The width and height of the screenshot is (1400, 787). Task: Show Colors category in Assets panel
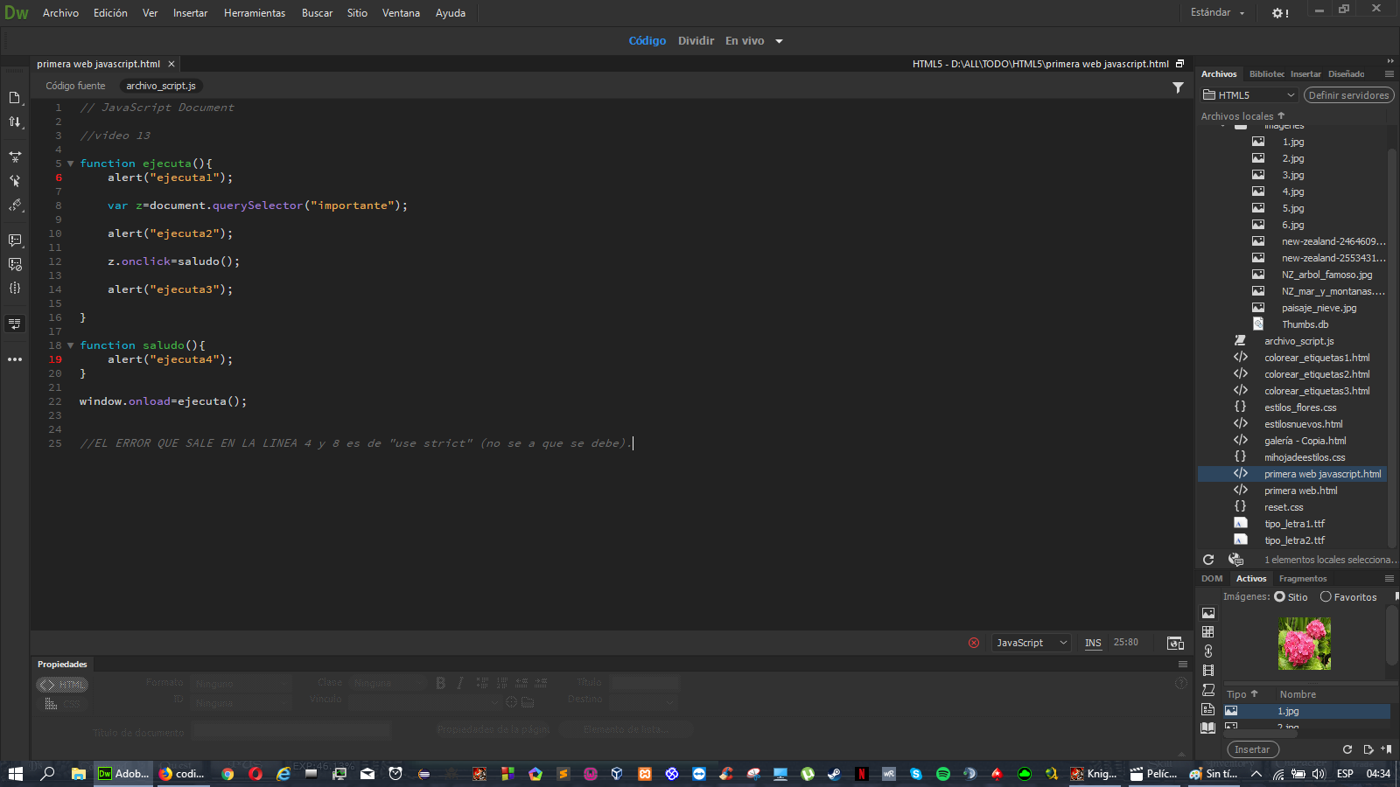tap(1208, 632)
